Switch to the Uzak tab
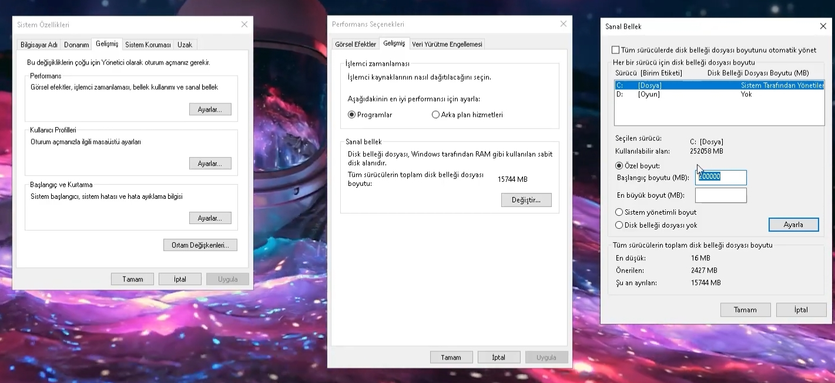 coord(185,45)
